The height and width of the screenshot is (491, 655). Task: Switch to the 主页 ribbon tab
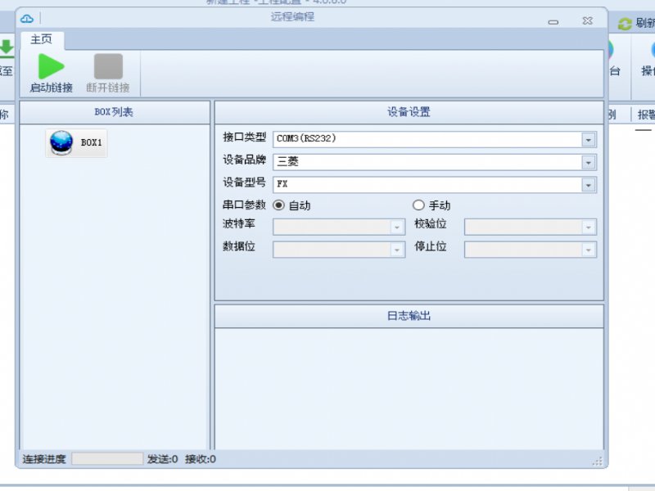(43, 39)
